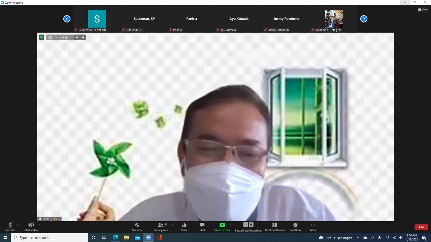
Task: Stop recording from top-left recording indicator
Action: coord(83,37)
